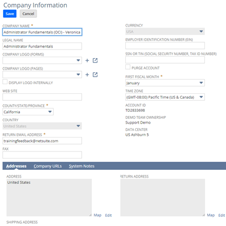Open Company Logo (Pages) in new window icon
The height and width of the screenshot is (226, 226).
click(95, 74)
